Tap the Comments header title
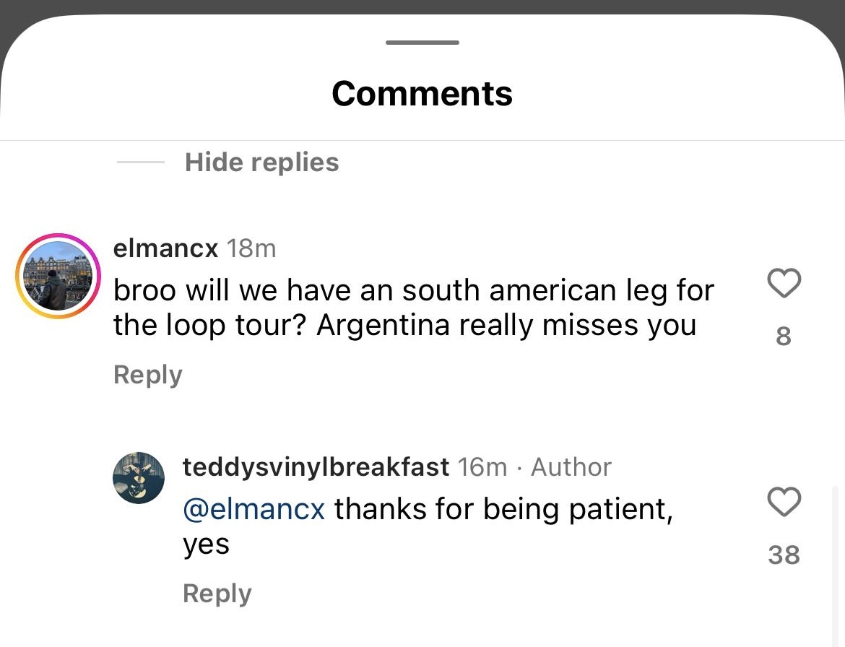This screenshot has height=647, width=845. pyautogui.click(x=422, y=94)
